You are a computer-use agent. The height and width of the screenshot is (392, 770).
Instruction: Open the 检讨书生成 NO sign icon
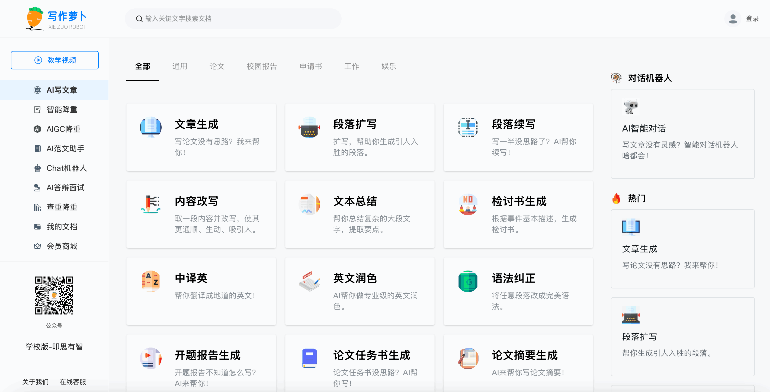click(x=468, y=204)
